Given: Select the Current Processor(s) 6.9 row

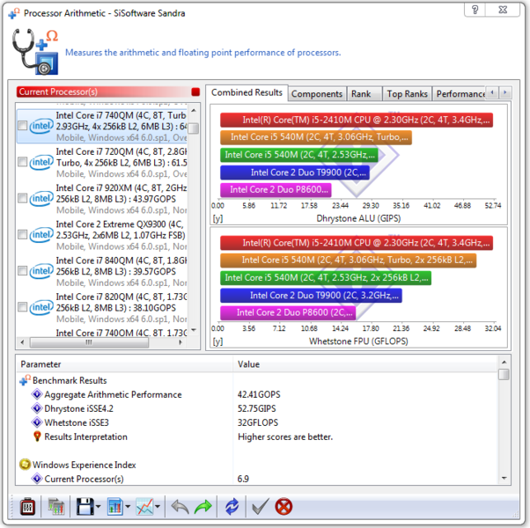Looking at the screenshot, I should click(x=257, y=479).
